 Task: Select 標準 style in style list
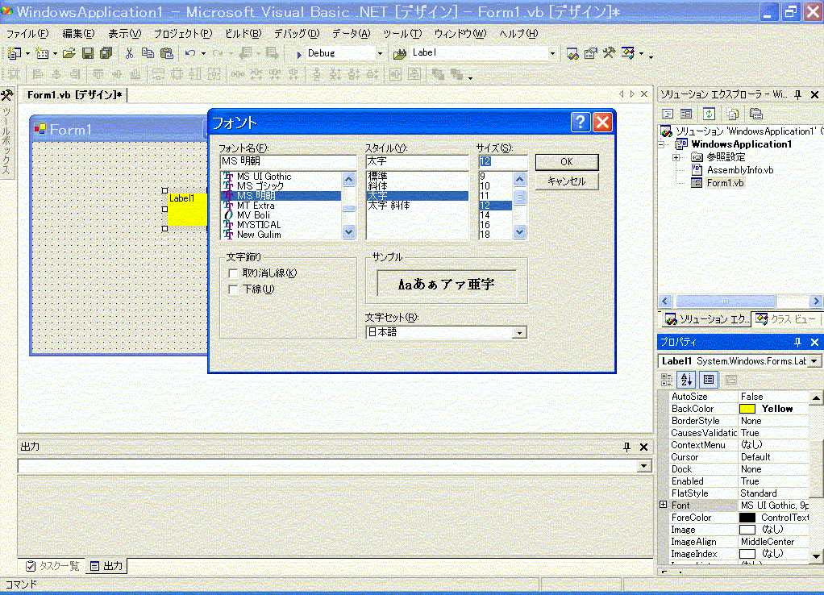pos(377,176)
